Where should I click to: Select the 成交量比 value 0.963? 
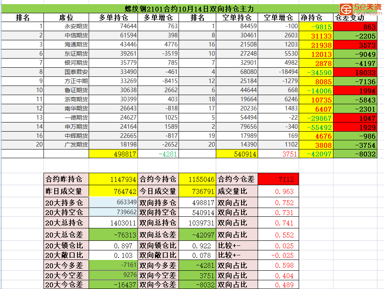pyautogui.click(x=278, y=191)
